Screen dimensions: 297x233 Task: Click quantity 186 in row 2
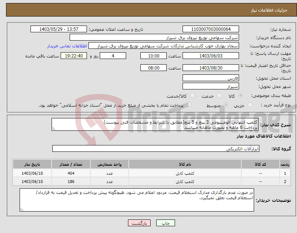coord(71,182)
